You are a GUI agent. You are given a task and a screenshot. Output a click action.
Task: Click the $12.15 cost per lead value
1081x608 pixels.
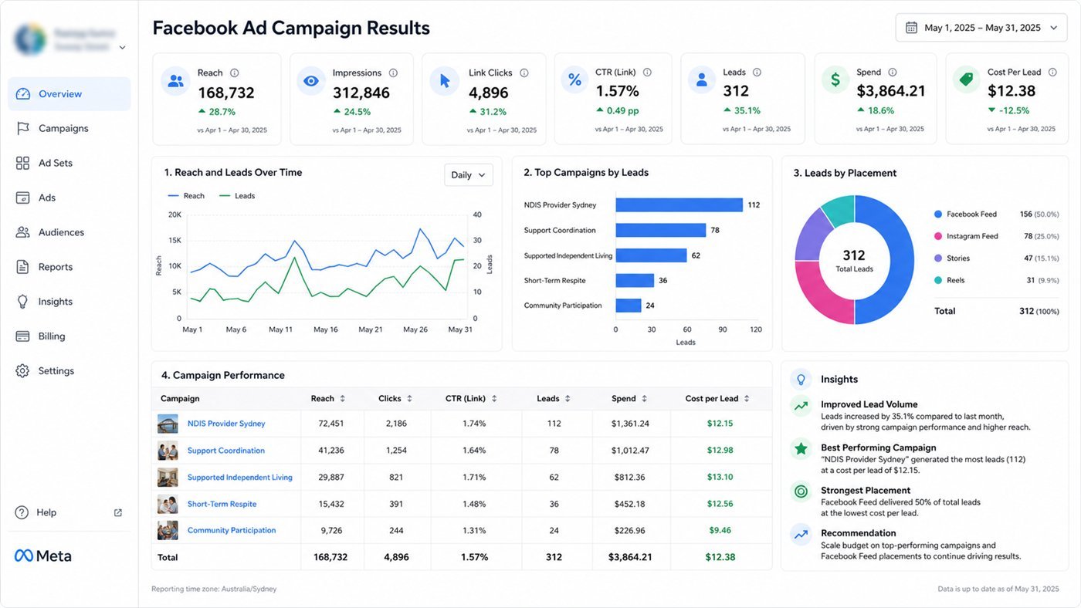click(720, 424)
